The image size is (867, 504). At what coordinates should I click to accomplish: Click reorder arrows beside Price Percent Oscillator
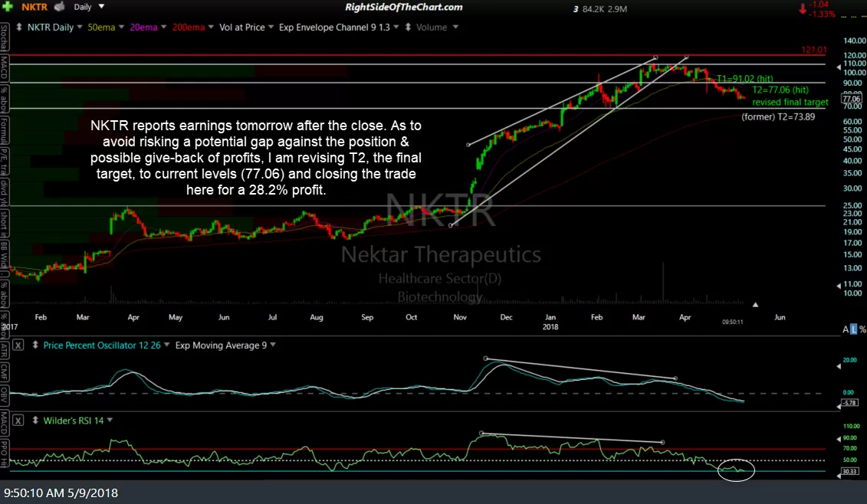[x=35, y=345]
